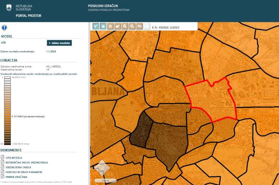
Task: Open PDF icon for Faktorji in drugi parametri
Action: click(x=3, y=172)
